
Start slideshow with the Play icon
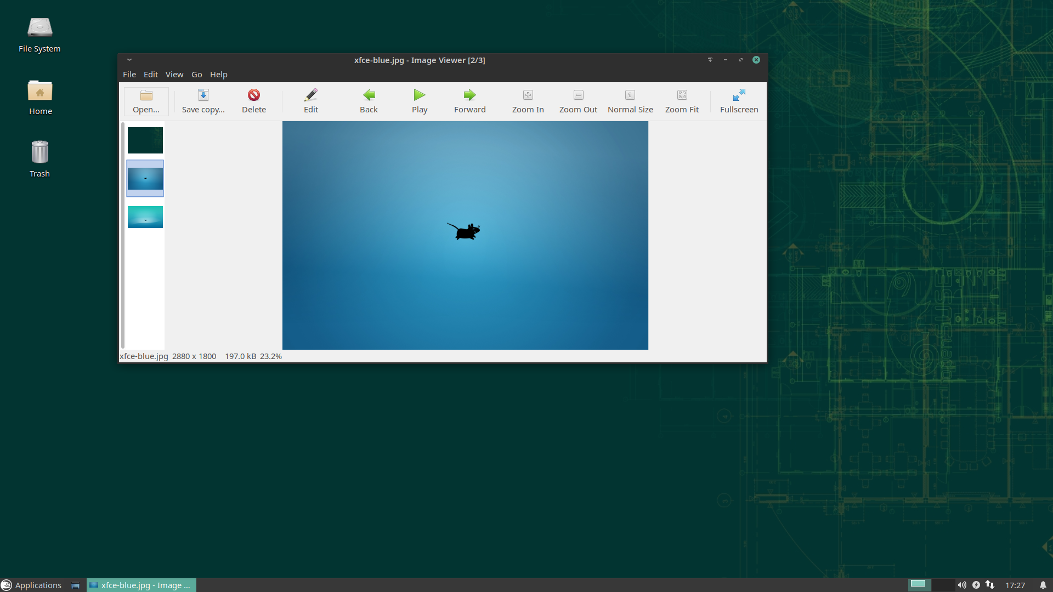coord(420,95)
